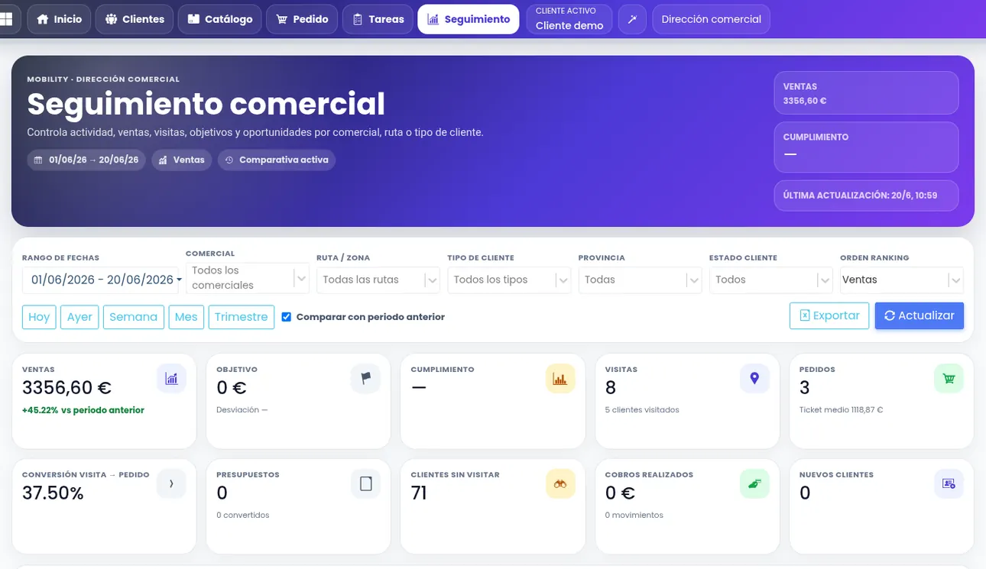
Task: Navigate to the Tareas tab
Action: (x=378, y=19)
